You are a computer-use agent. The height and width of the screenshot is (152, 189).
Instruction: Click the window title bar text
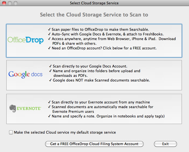(94, 3)
